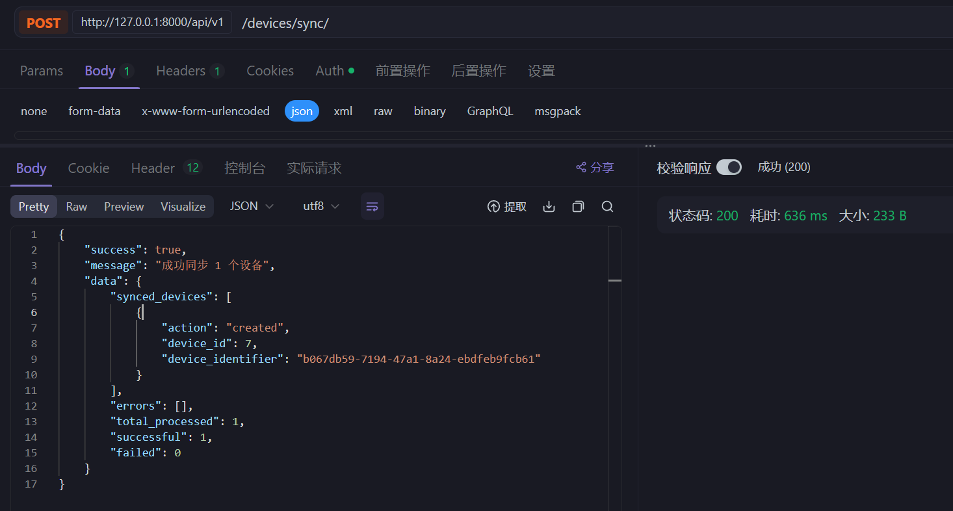Click the panel splitter handle dots
The image size is (953, 511).
(x=650, y=146)
